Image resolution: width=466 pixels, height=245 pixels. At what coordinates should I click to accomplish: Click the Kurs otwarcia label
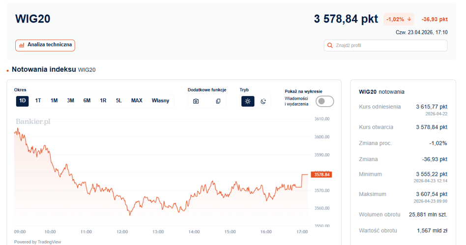pos(376,127)
